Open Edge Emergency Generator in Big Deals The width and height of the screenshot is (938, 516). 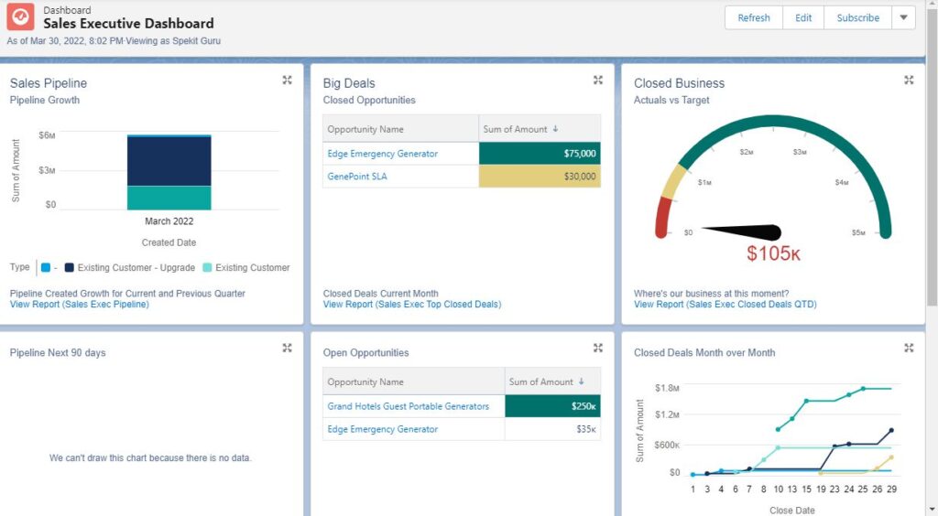point(382,154)
